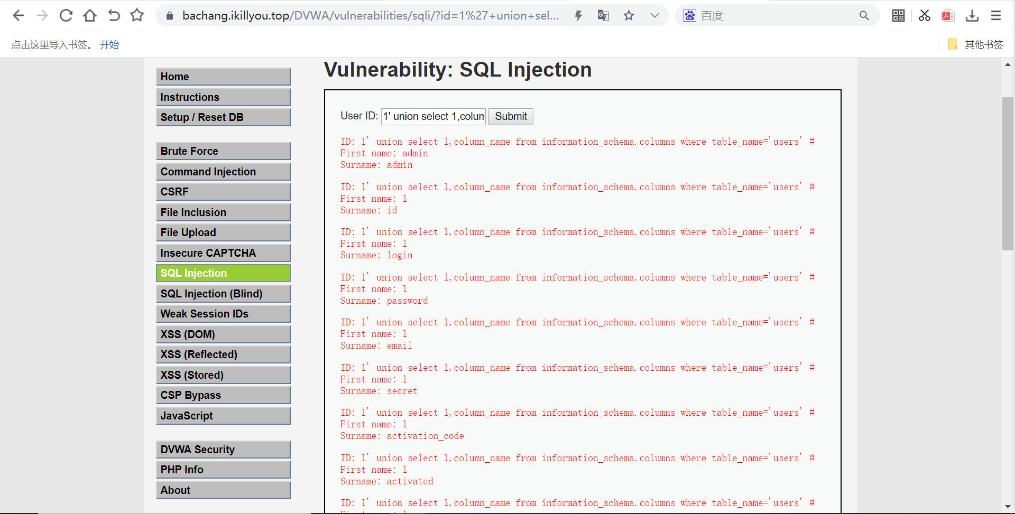Screen dimensions: 1015x514
Task: Go to File Upload page
Action: click(223, 232)
